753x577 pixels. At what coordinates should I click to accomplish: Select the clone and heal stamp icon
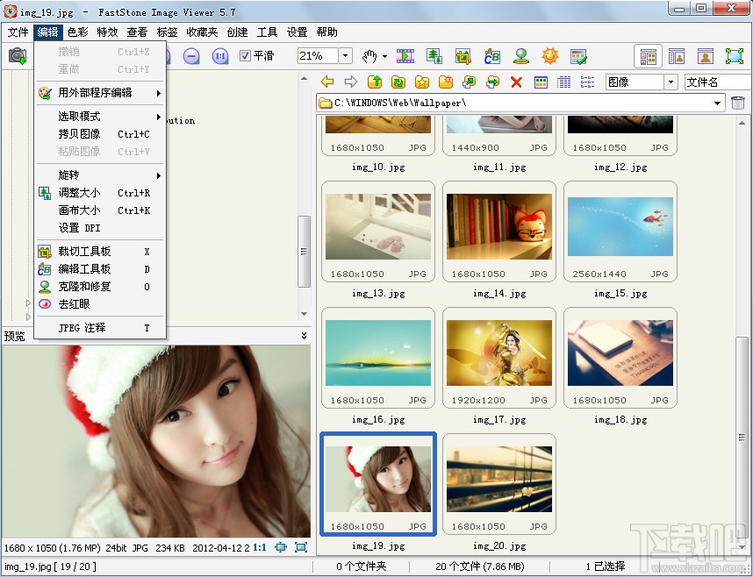click(x=520, y=56)
